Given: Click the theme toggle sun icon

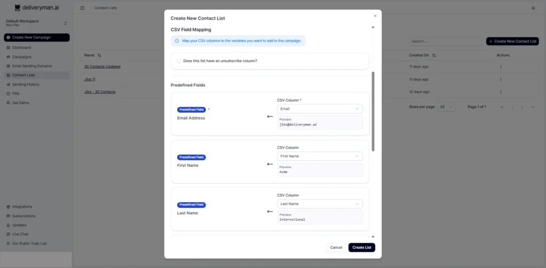Looking at the screenshot, I should pos(533,8).
